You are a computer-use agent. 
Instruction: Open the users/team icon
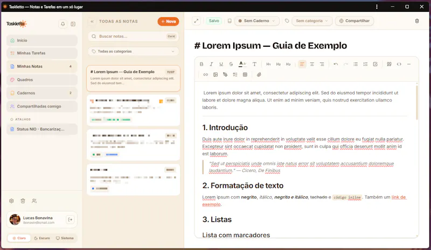(34, 201)
